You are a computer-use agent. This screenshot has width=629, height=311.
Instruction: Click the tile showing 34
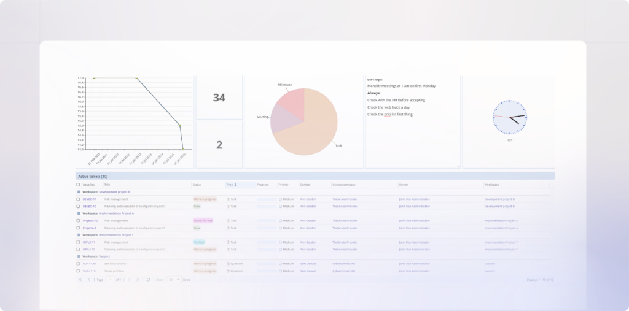pyautogui.click(x=219, y=98)
